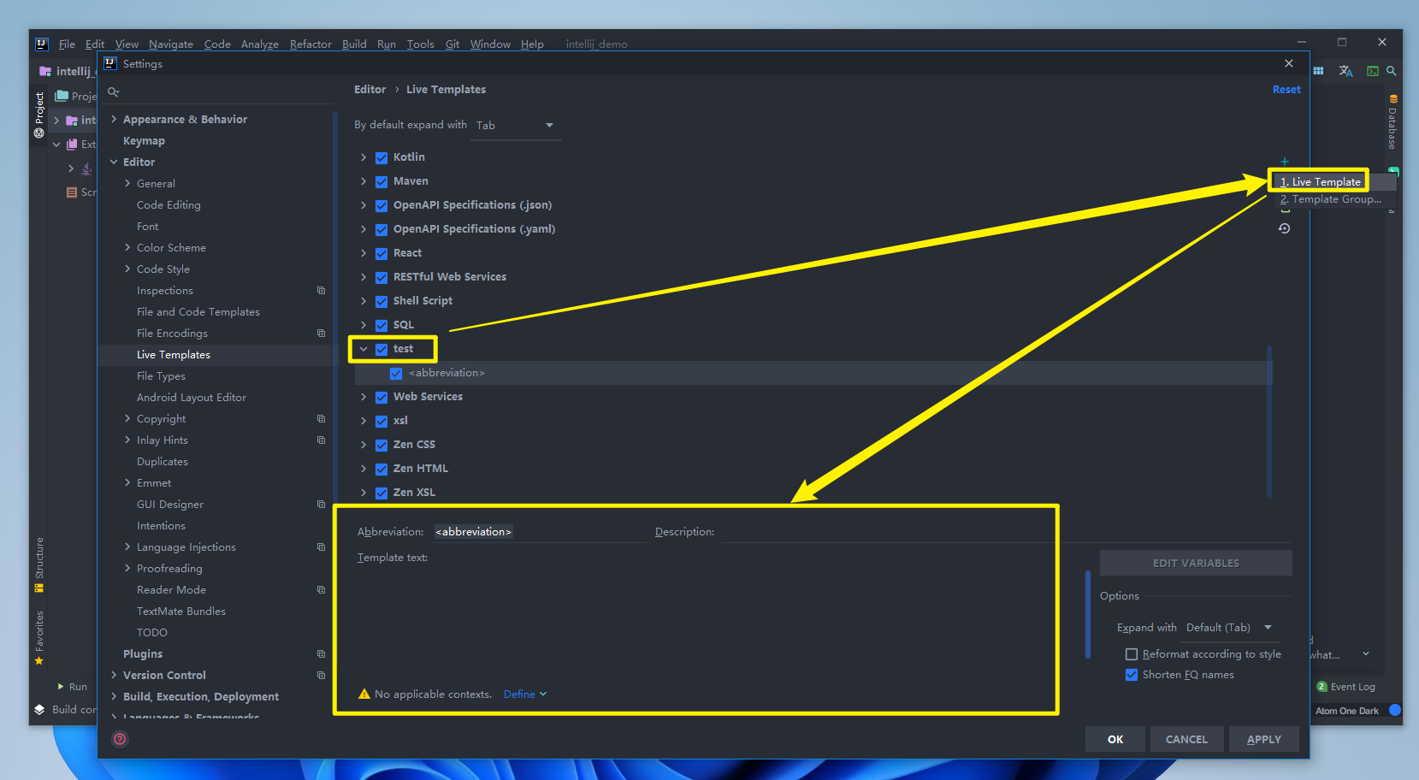
Task: Collapse the Editor settings node
Action: tap(114, 162)
